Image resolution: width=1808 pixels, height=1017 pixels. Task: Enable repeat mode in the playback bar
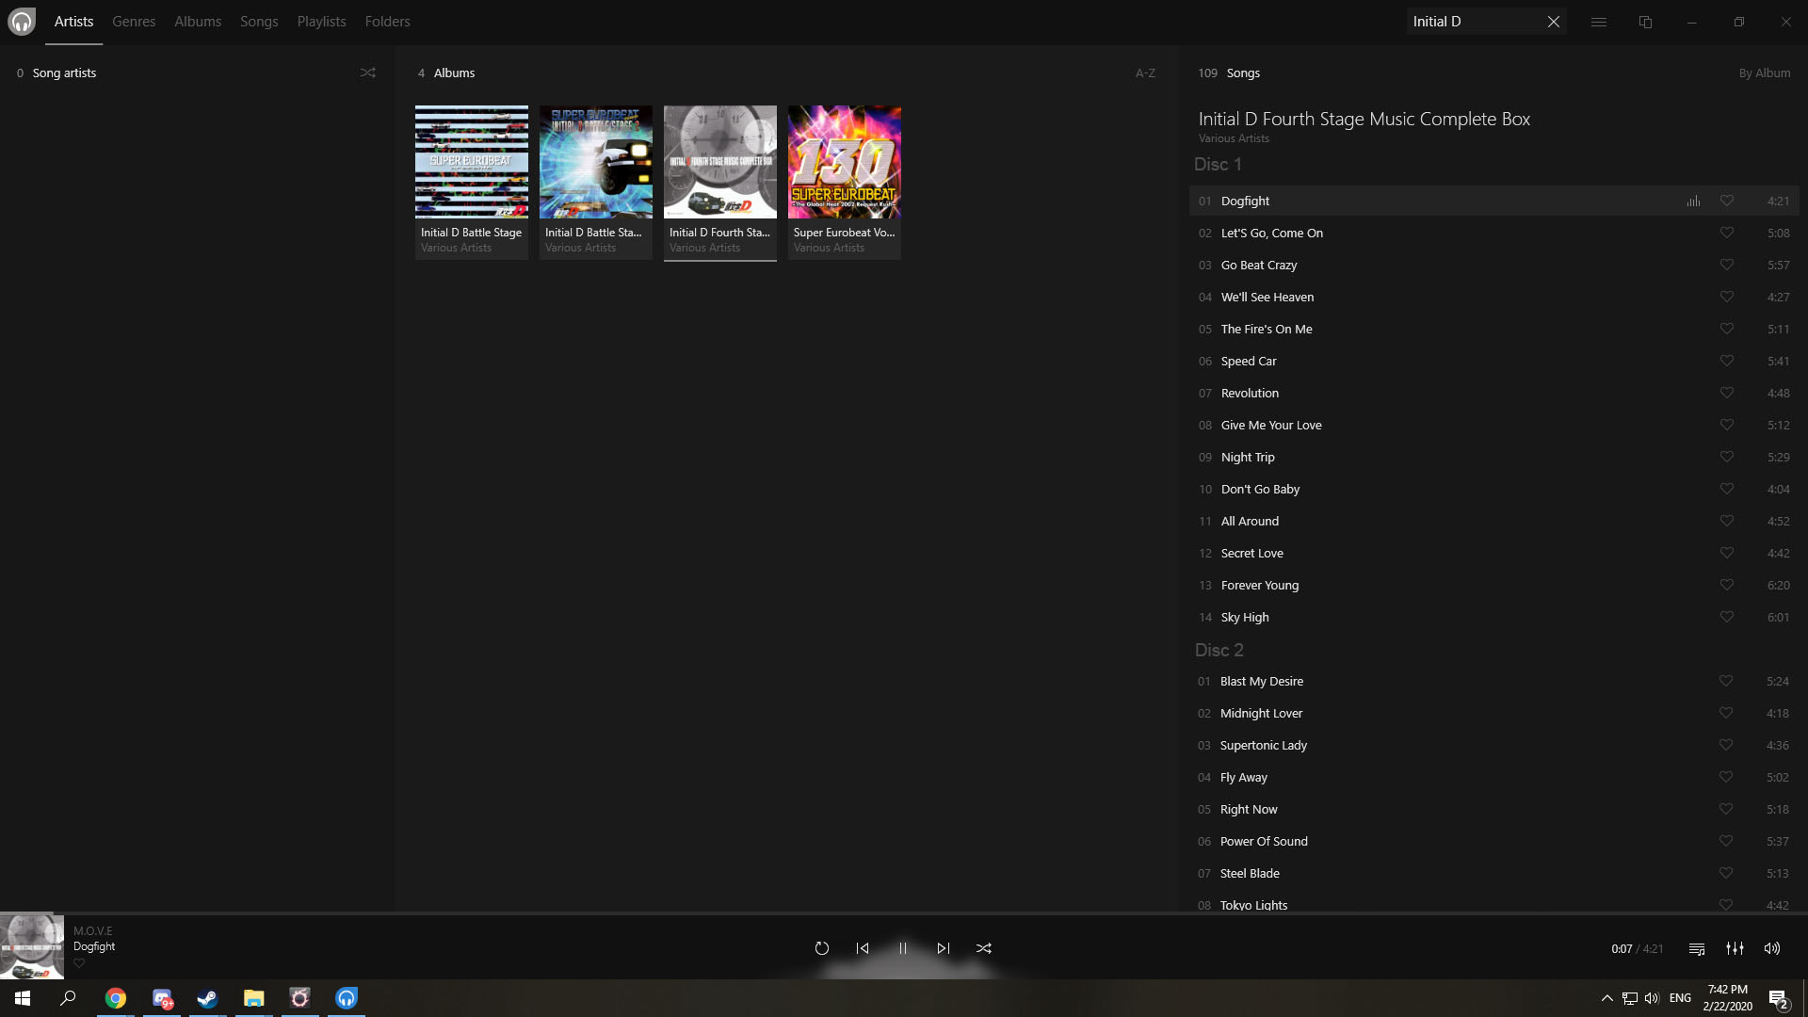[x=822, y=948]
